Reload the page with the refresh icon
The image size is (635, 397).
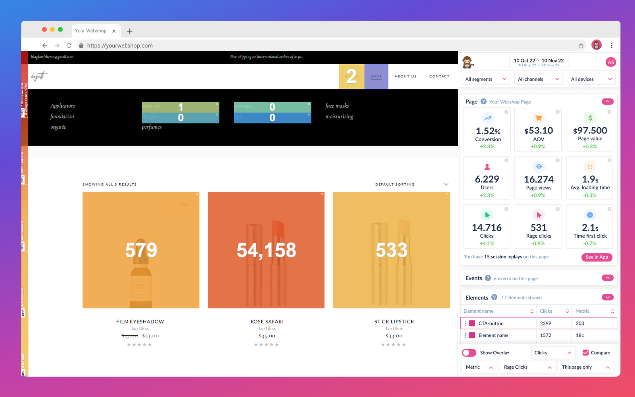(69, 45)
